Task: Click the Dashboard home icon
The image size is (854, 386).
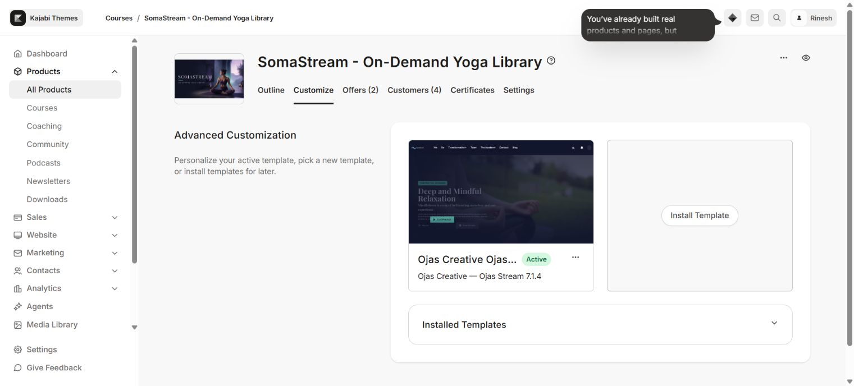Action: point(18,54)
